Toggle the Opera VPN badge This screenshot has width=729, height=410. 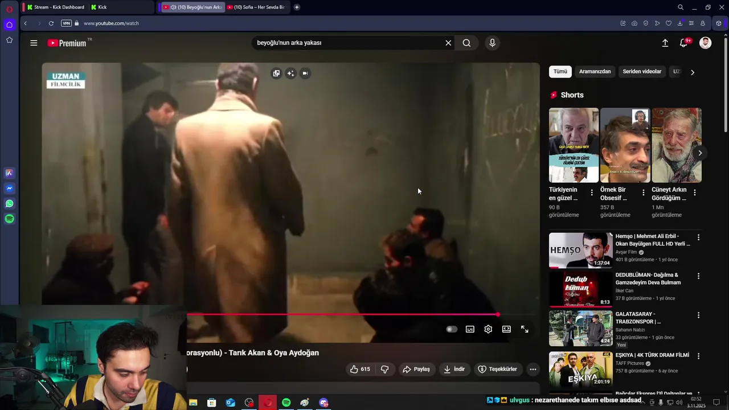click(66, 23)
